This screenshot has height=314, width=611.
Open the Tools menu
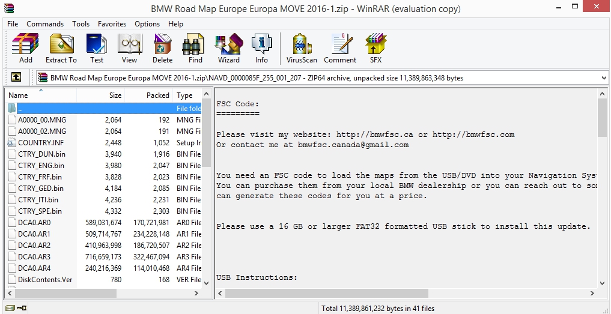click(81, 24)
